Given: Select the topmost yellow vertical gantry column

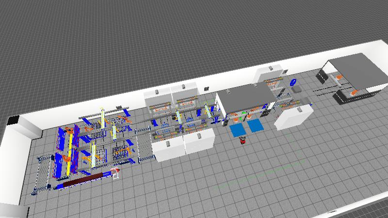Looking at the screenshot, I should (102, 116).
